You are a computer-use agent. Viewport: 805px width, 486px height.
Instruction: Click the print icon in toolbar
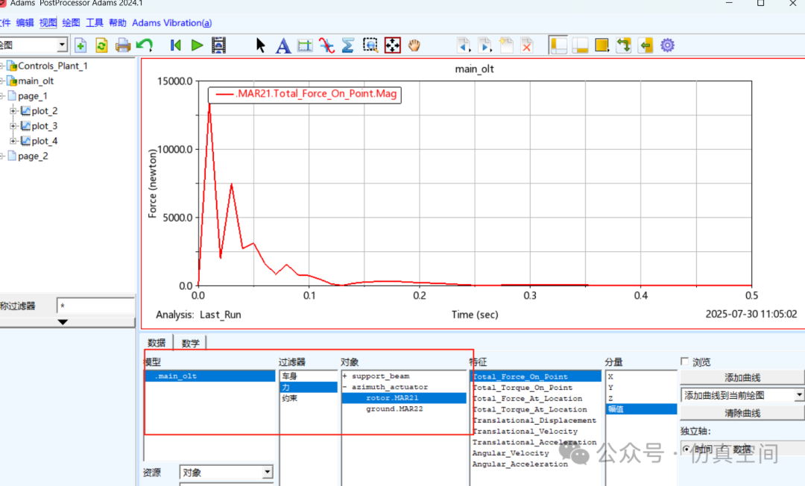tap(123, 45)
